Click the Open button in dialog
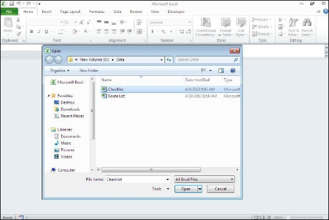The image size is (329, 220). [186, 189]
